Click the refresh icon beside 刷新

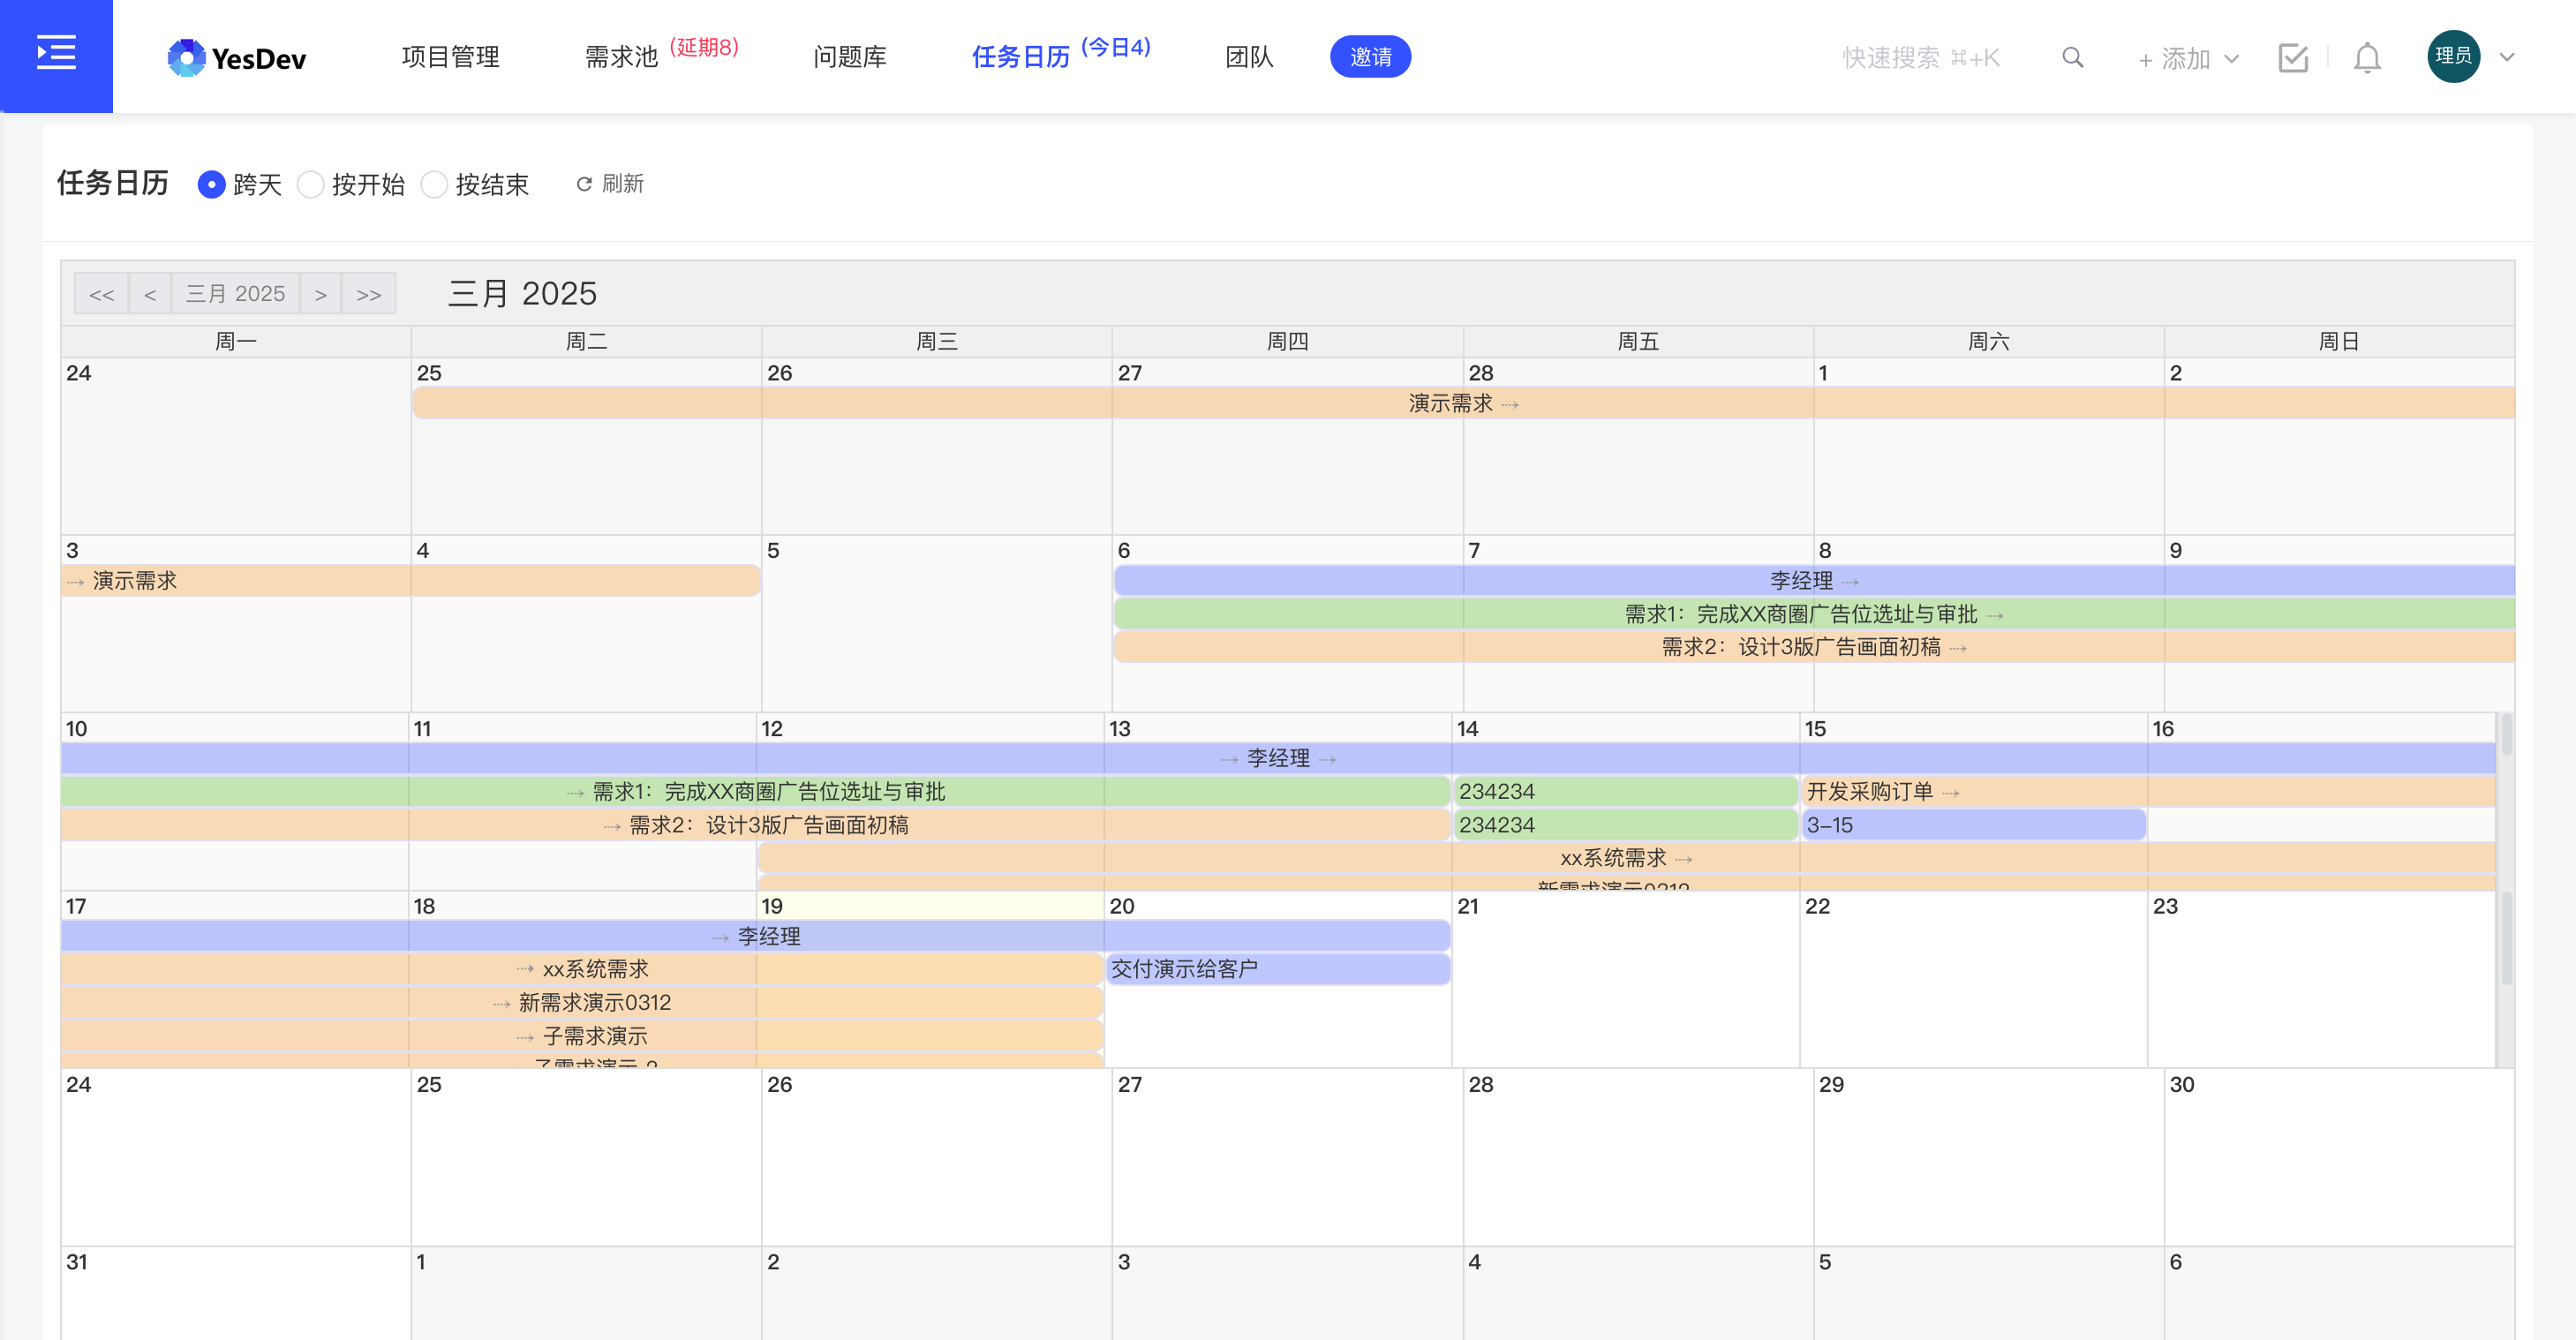[584, 183]
